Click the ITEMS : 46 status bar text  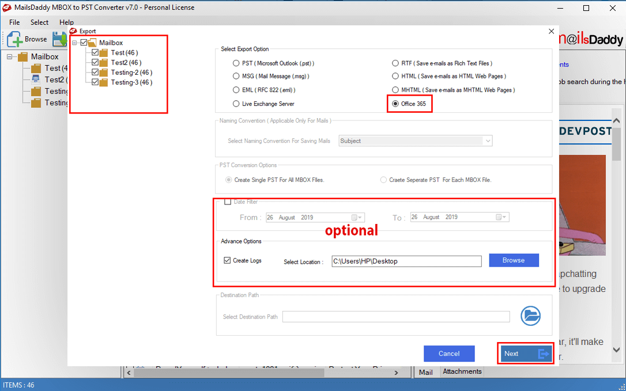tap(18, 385)
